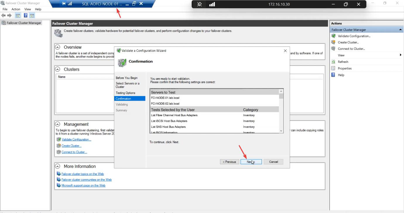
Task: Click the Properties icon in Actions pane
Action: coord(333,68)
